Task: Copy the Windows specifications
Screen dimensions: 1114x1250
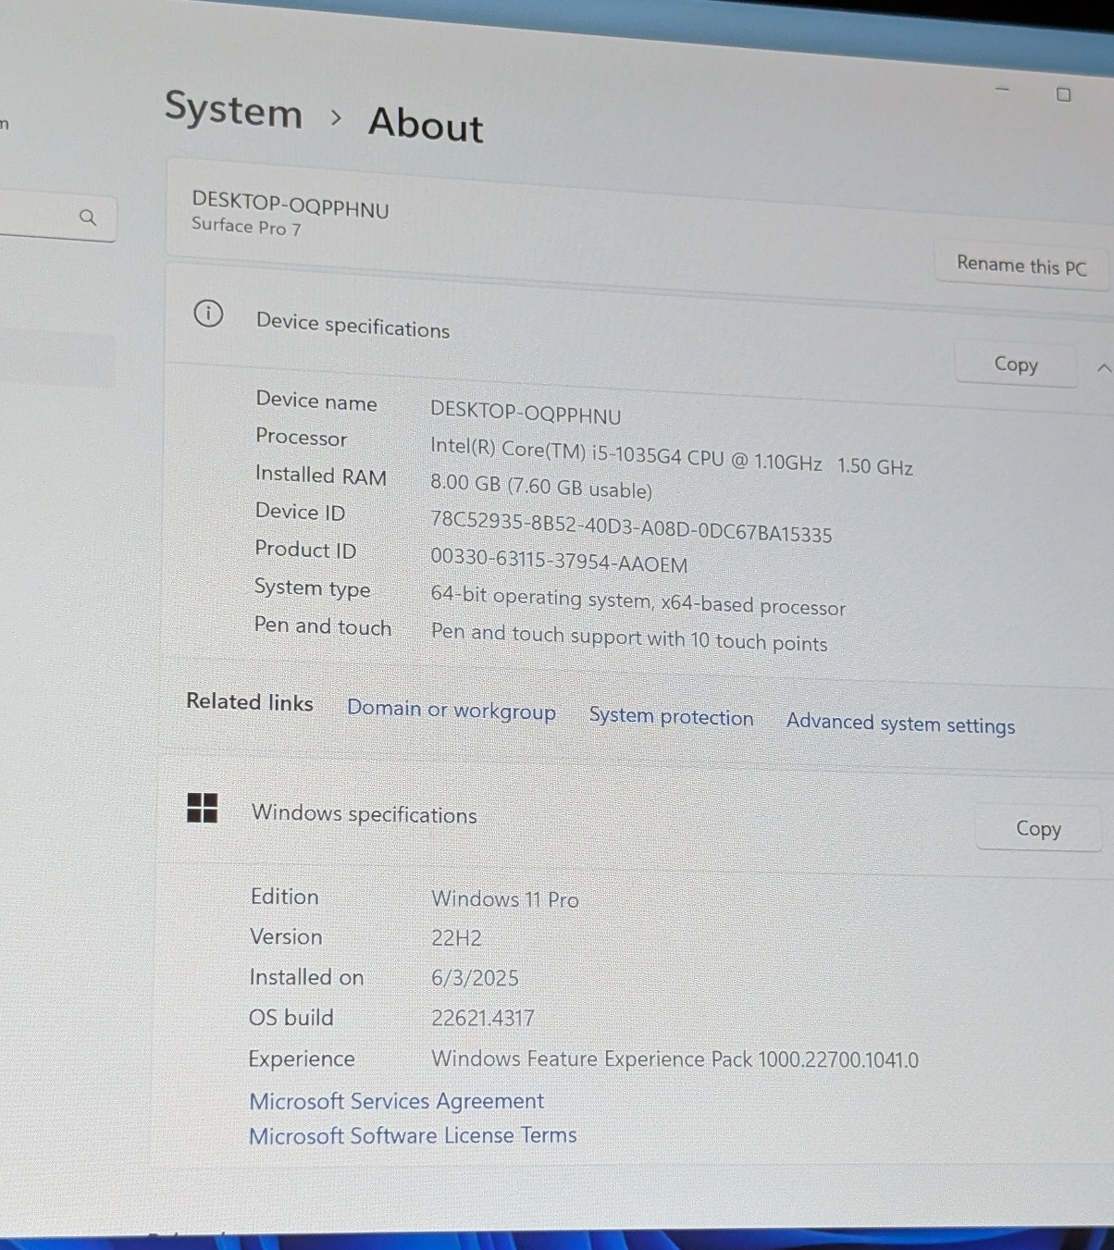Action: [x=1038, y=829]
